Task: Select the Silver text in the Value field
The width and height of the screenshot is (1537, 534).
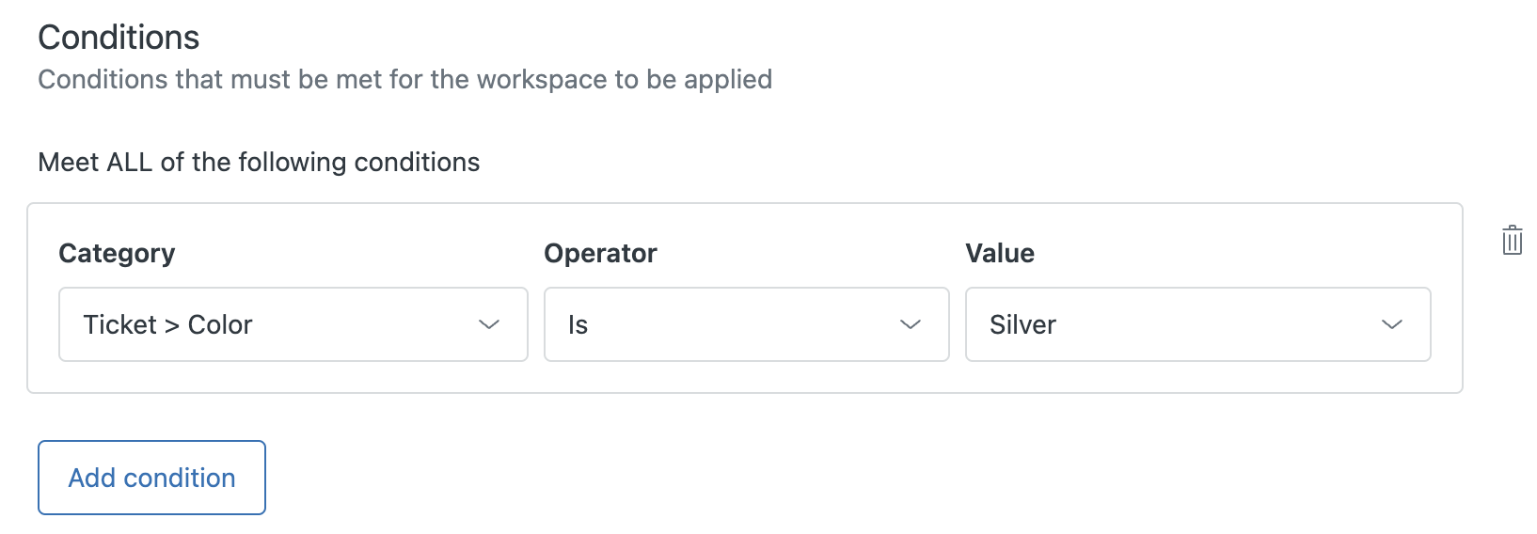Action: pos(1022,324)
